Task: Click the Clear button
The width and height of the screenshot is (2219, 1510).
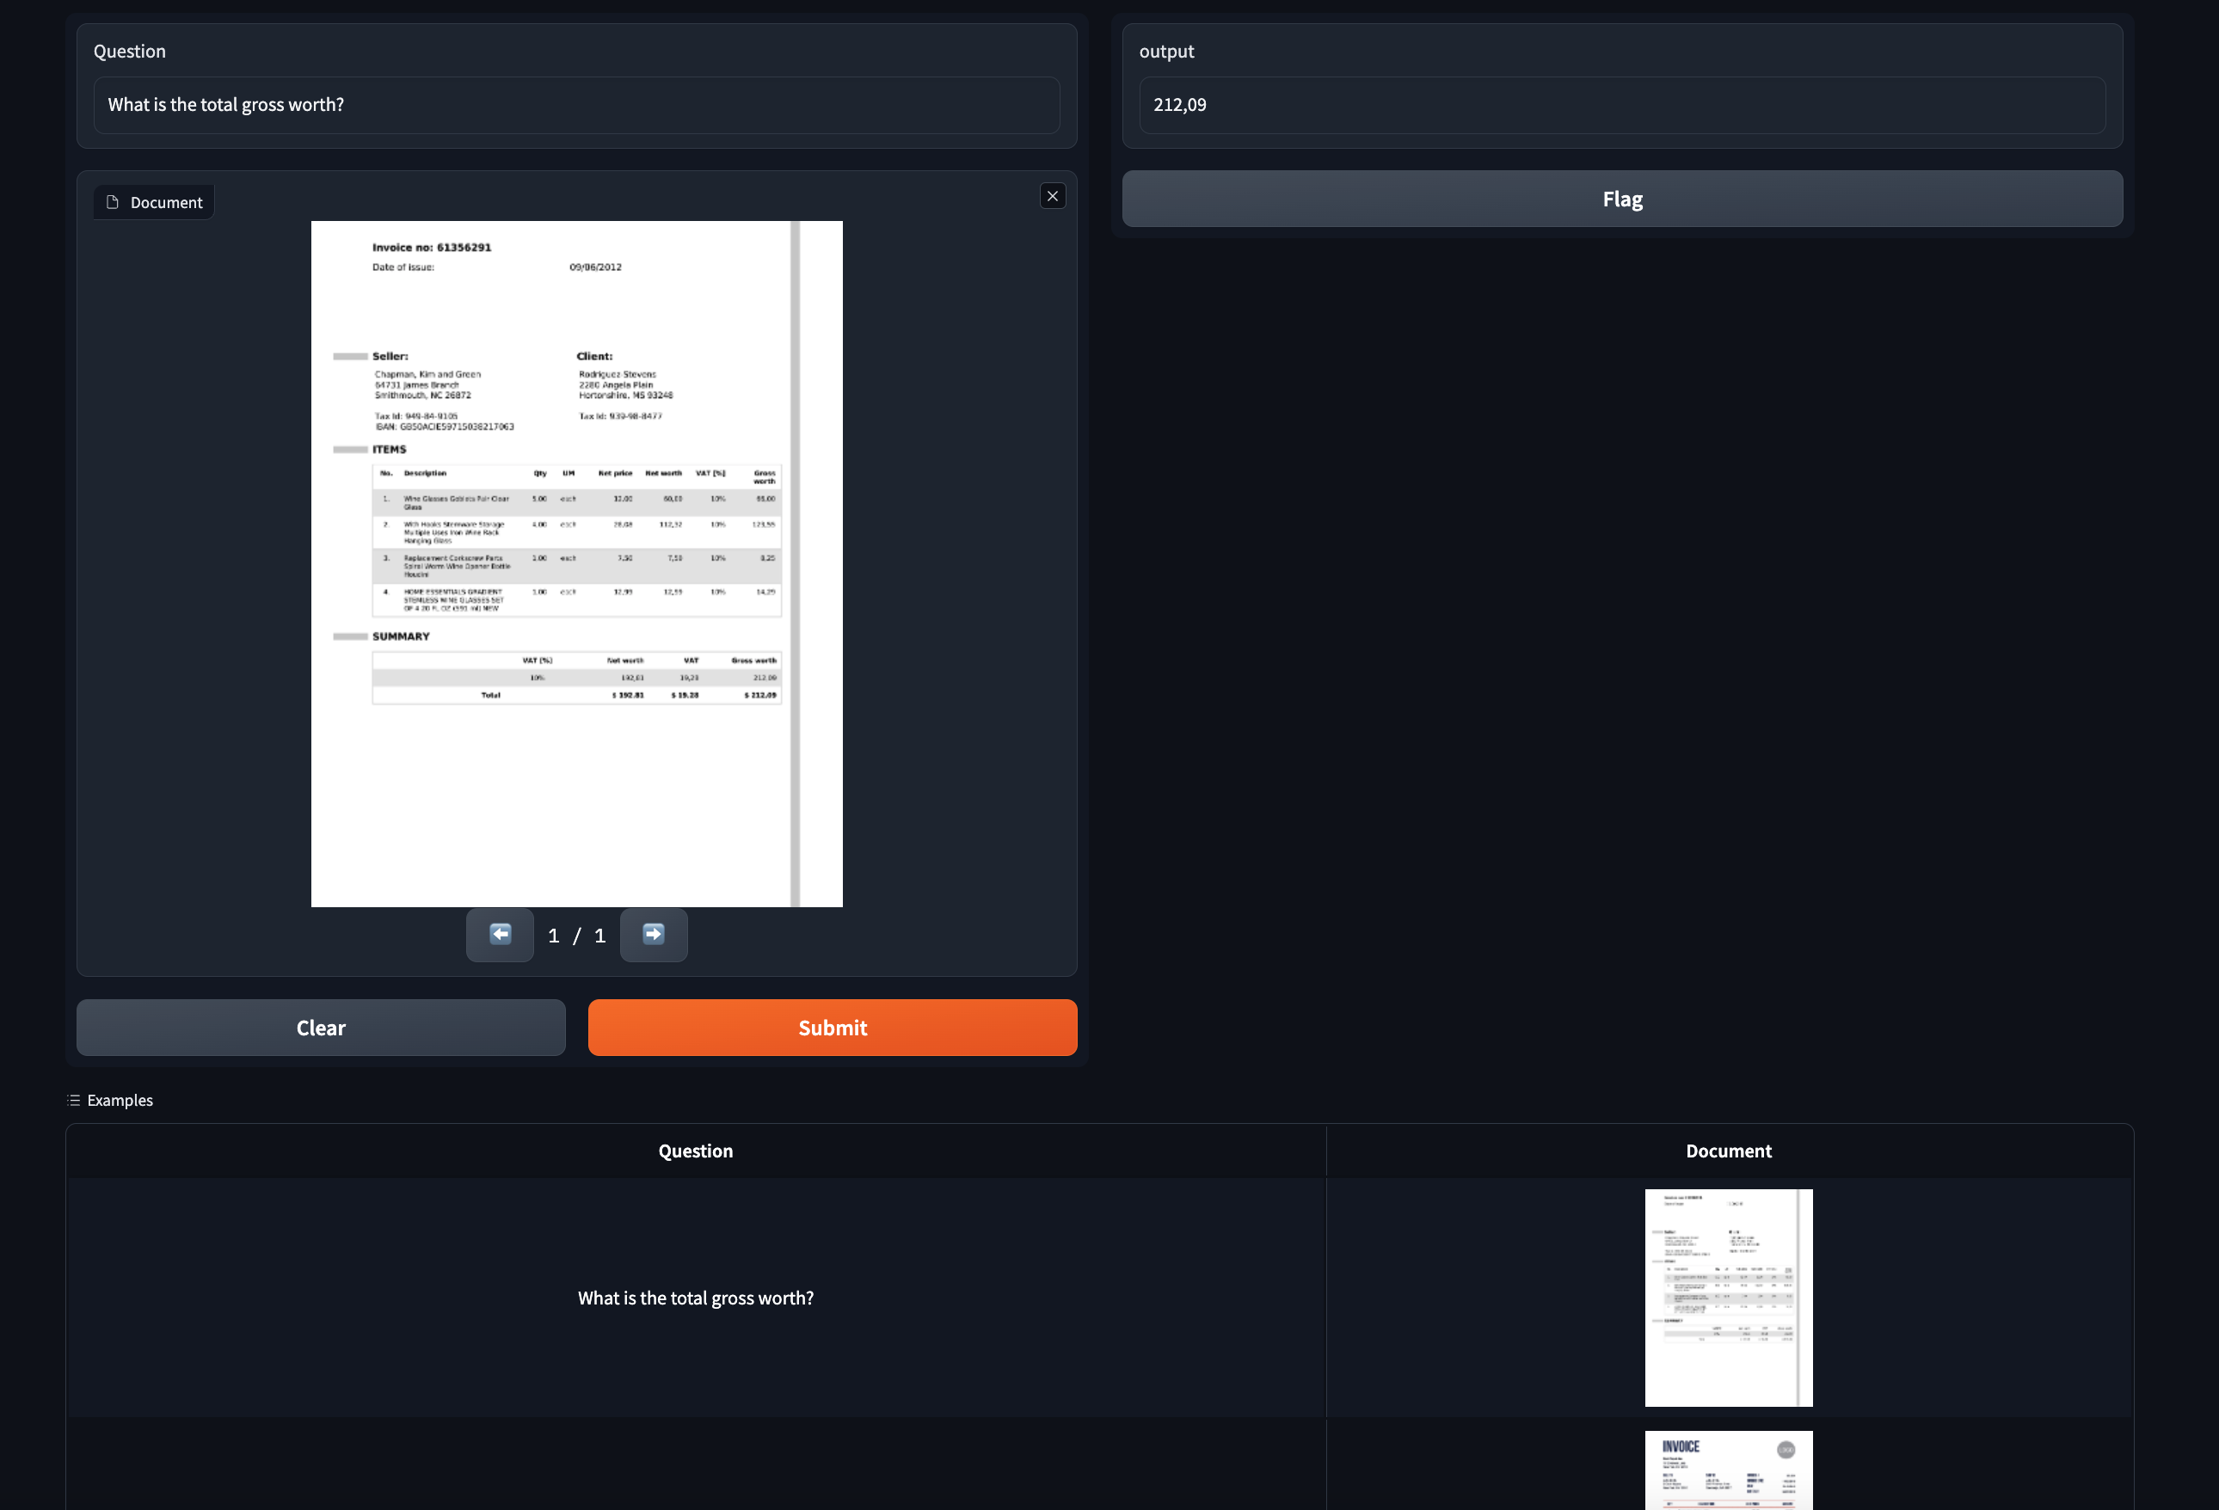Action: 320,1027
